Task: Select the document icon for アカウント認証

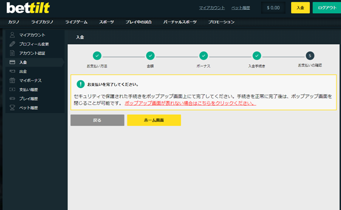Action: (12, 53)
